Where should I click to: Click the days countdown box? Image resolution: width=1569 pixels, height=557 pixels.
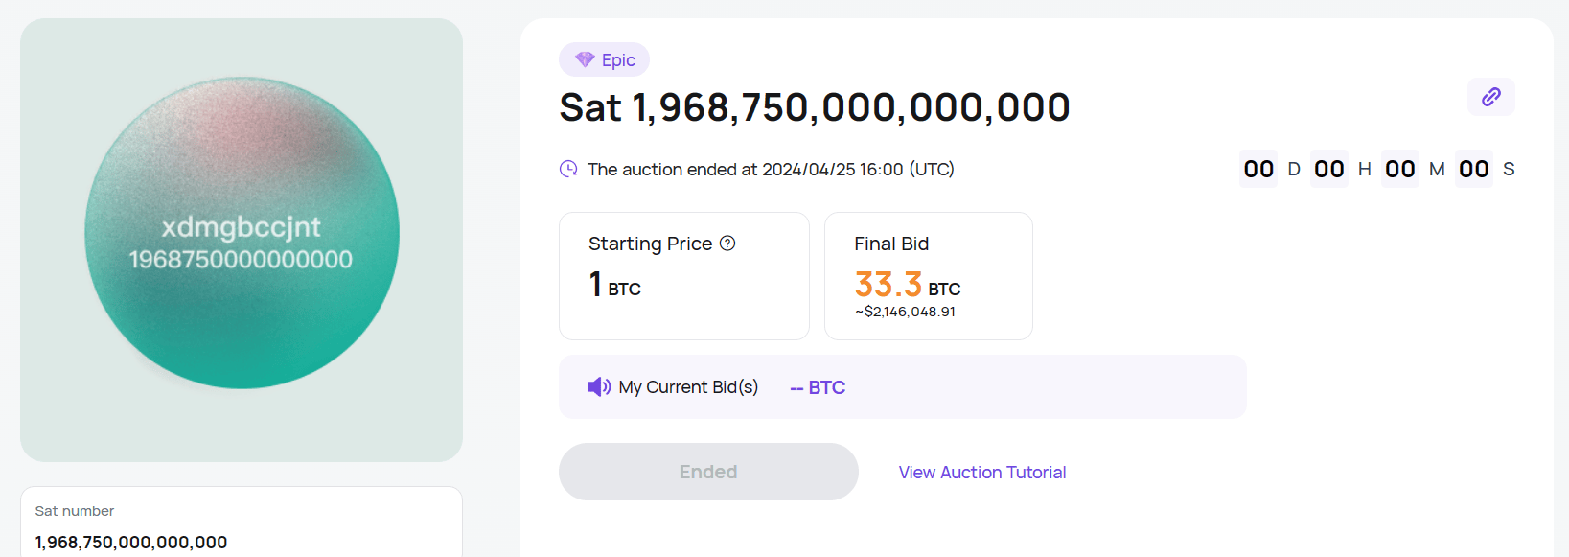pos(1258,169)
